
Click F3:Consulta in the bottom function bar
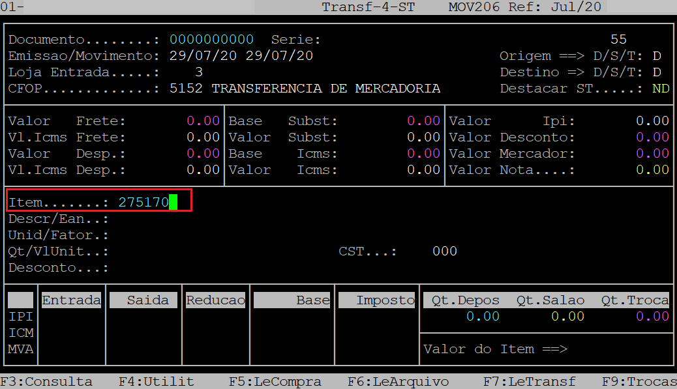pyautogui.click(x=46, y=382)
